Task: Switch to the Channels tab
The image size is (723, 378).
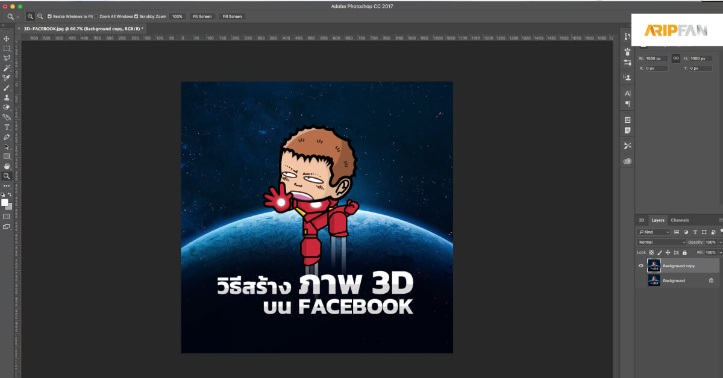Action: point(680,220)
